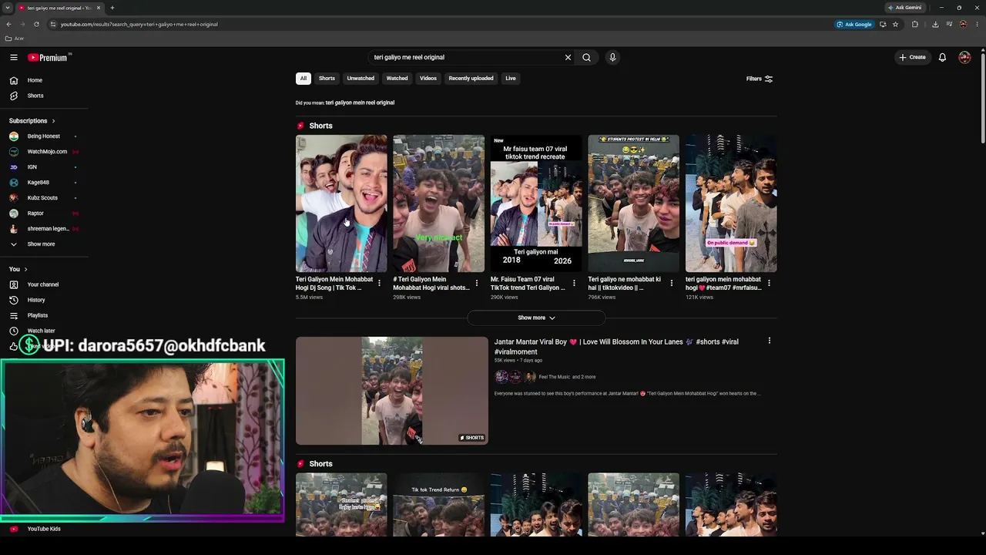This screenshot has height=555, width=986.
Task: Select the All filter chip
Action: (x=304, y=78)
